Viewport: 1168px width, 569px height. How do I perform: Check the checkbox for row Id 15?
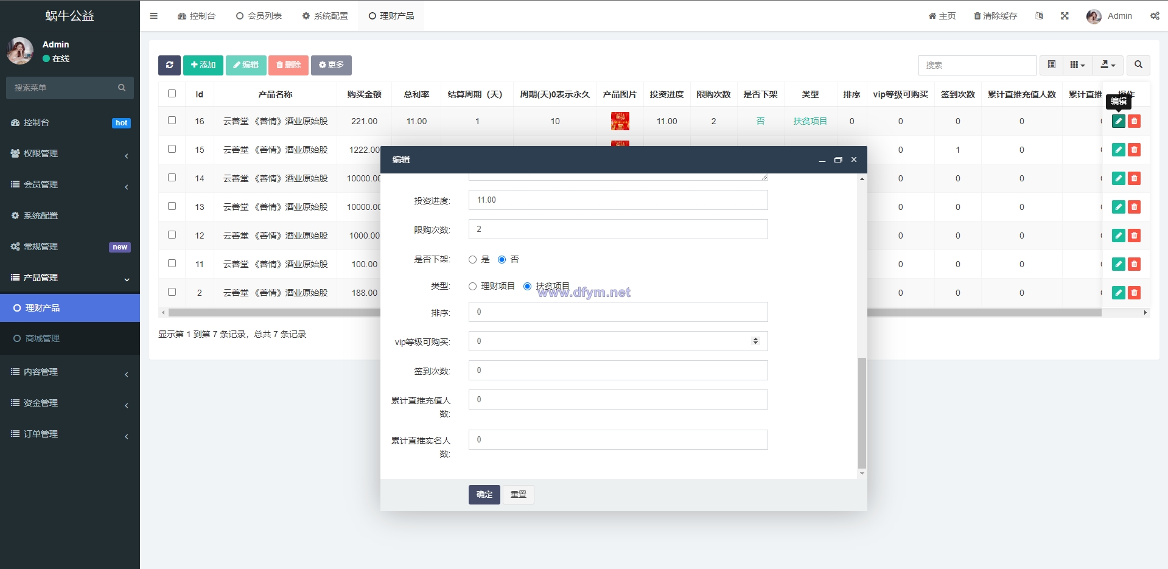172,149
